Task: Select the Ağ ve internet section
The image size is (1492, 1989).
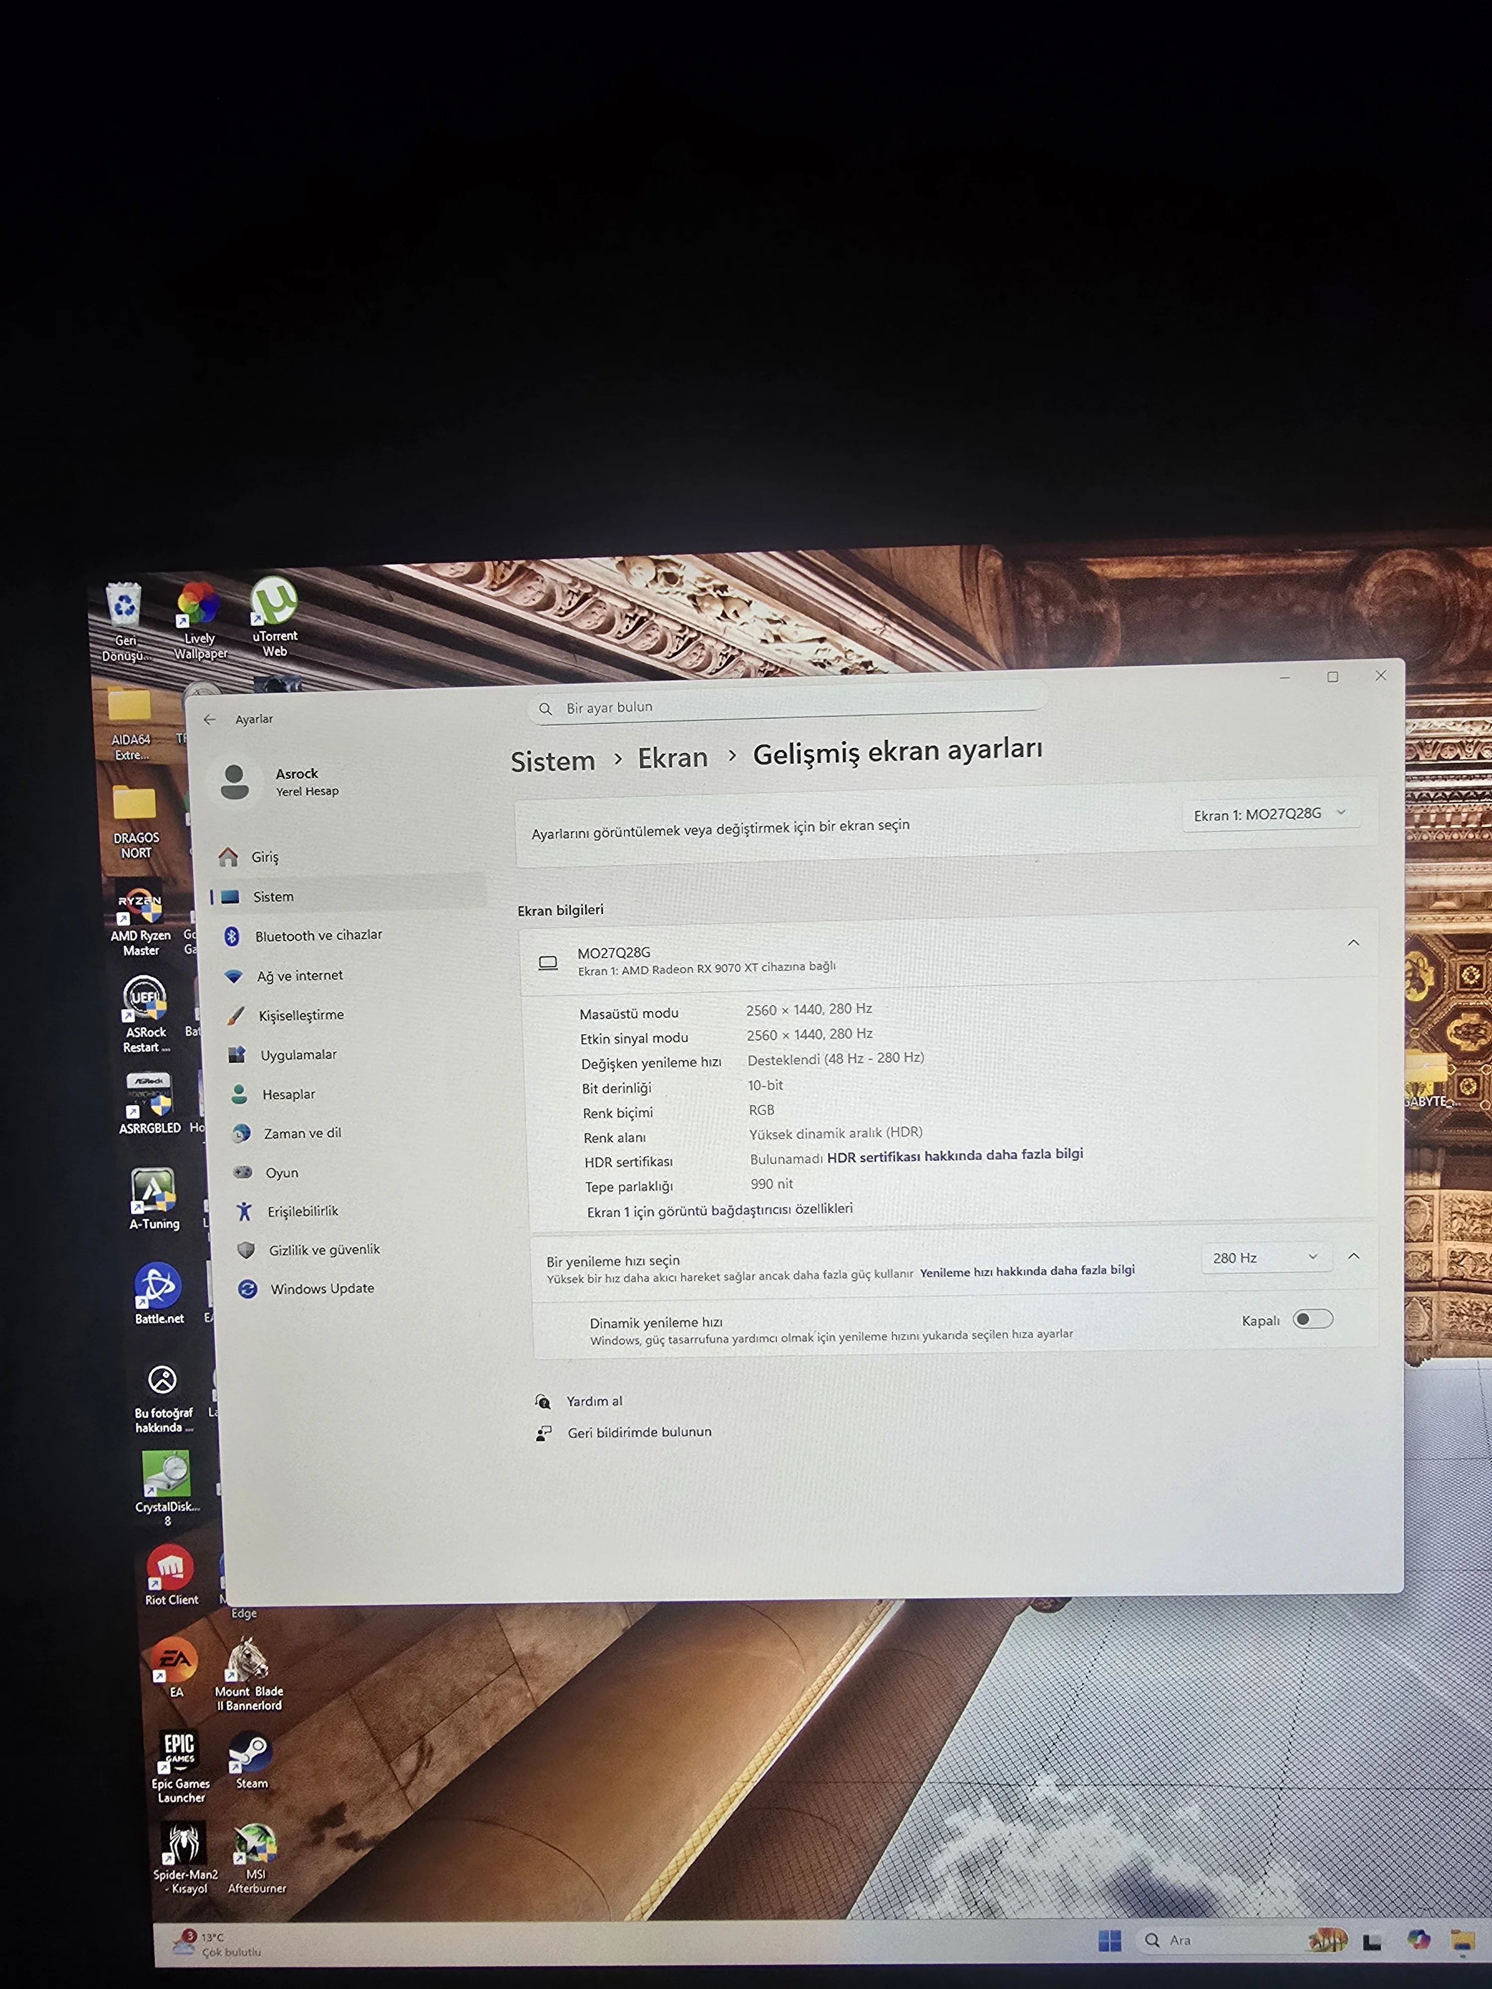Action: pos(299,976)
